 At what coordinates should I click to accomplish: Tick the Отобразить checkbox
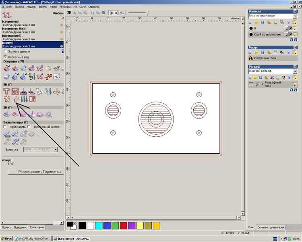5,127
